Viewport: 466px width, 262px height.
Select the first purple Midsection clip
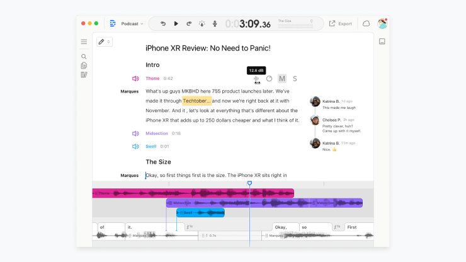point(238,203)
